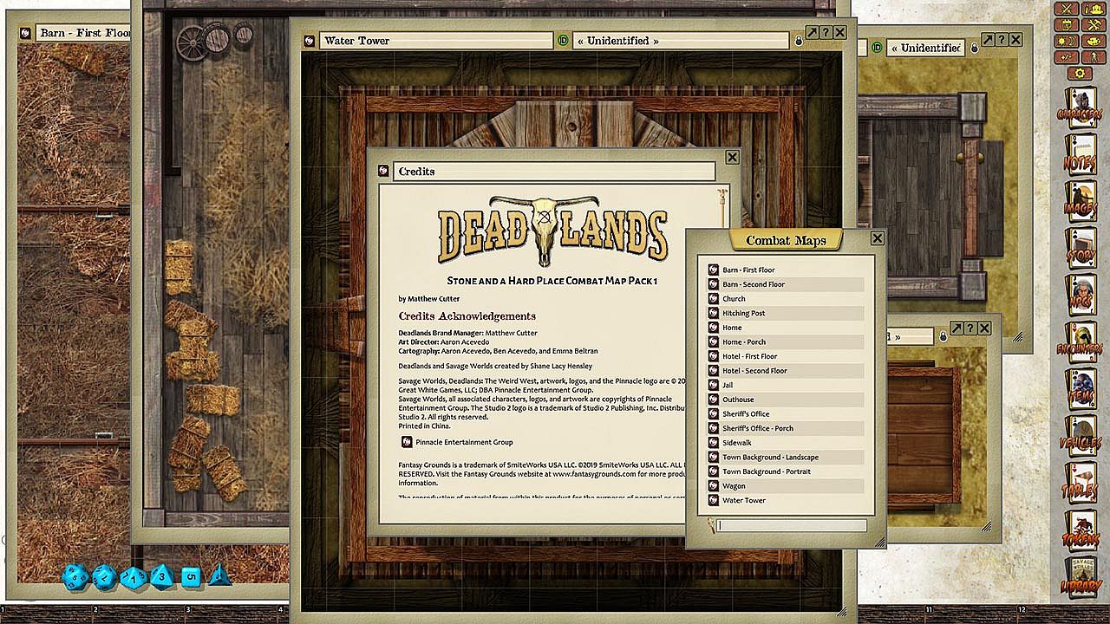Pick the four-sided pyramid die
Viewport: 1110px width, 624px height.
pyautogui.click(x=219, y=575)
